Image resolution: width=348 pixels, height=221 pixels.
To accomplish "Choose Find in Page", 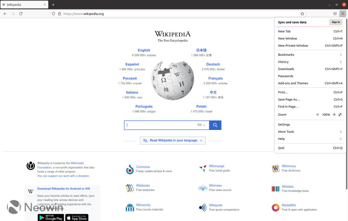I will [x=310, y=107].
